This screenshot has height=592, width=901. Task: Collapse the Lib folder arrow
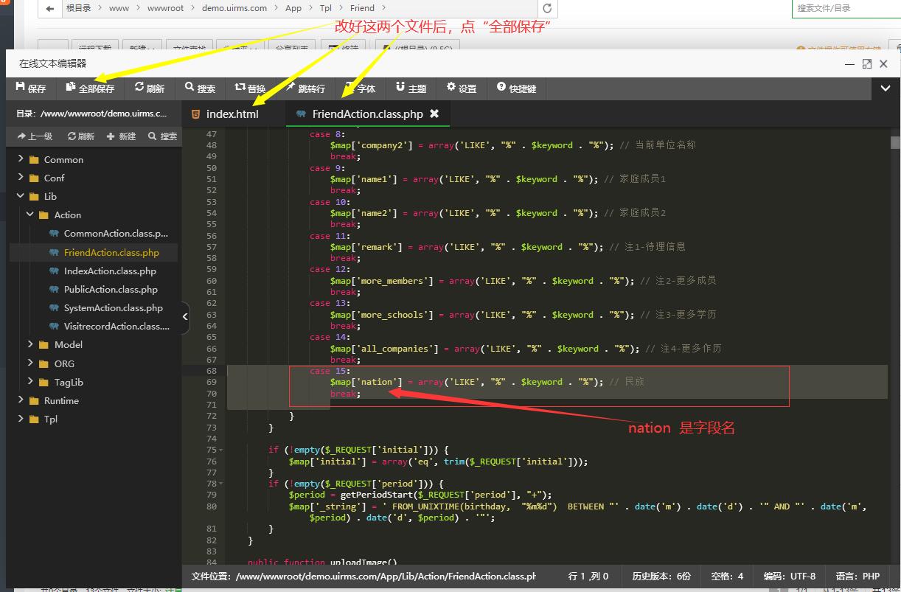pyautogui.click(x=20, y=196)
